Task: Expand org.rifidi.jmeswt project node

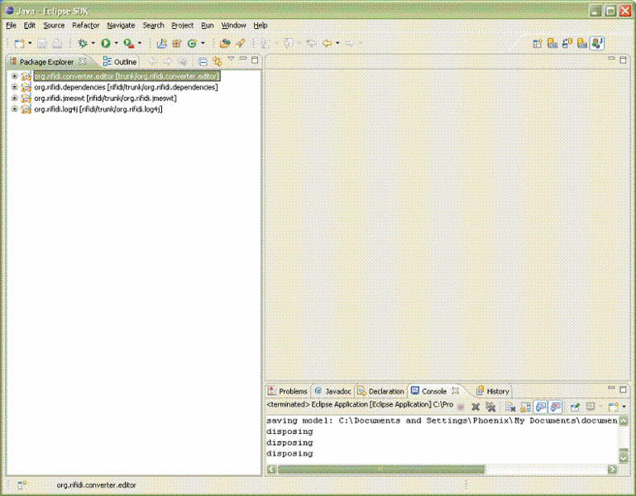Action: (14, 98)
